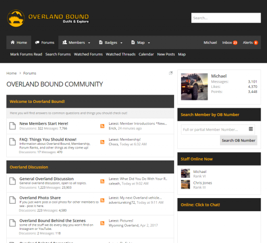
Task: Click Chris Jones name in Staff Online
Action: 202,183
